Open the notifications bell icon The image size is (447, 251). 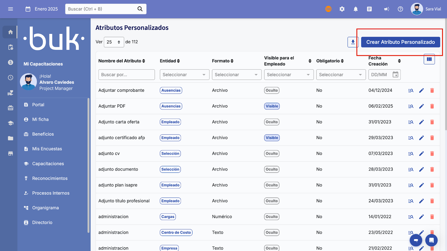pos(356,9)
